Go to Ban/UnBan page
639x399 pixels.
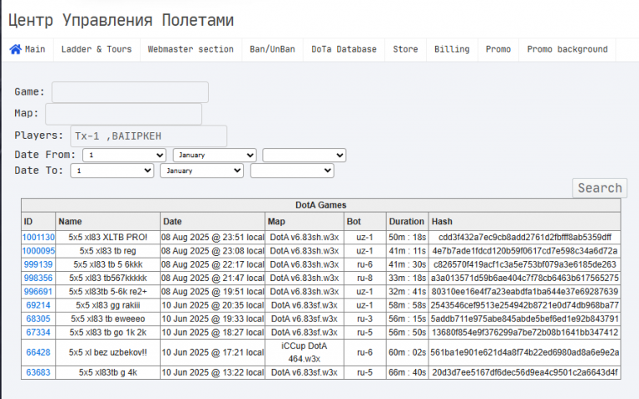click(x=272, y=49)
